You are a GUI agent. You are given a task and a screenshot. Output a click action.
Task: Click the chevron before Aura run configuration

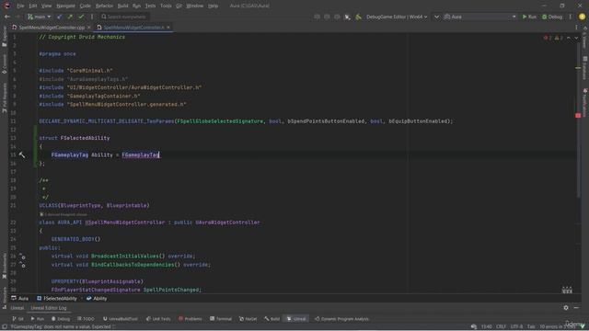pos(436,17)
